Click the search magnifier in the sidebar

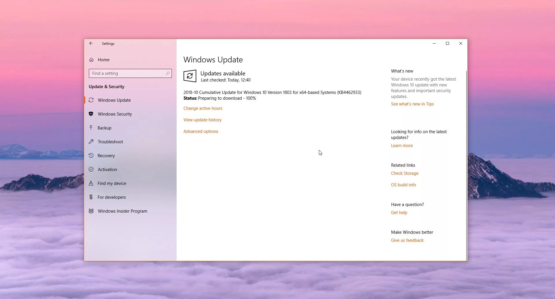coord(168,73)
